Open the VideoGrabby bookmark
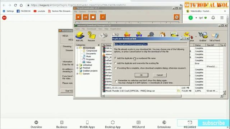The height and width of the screenshot is (129, 230). (198, 11)
